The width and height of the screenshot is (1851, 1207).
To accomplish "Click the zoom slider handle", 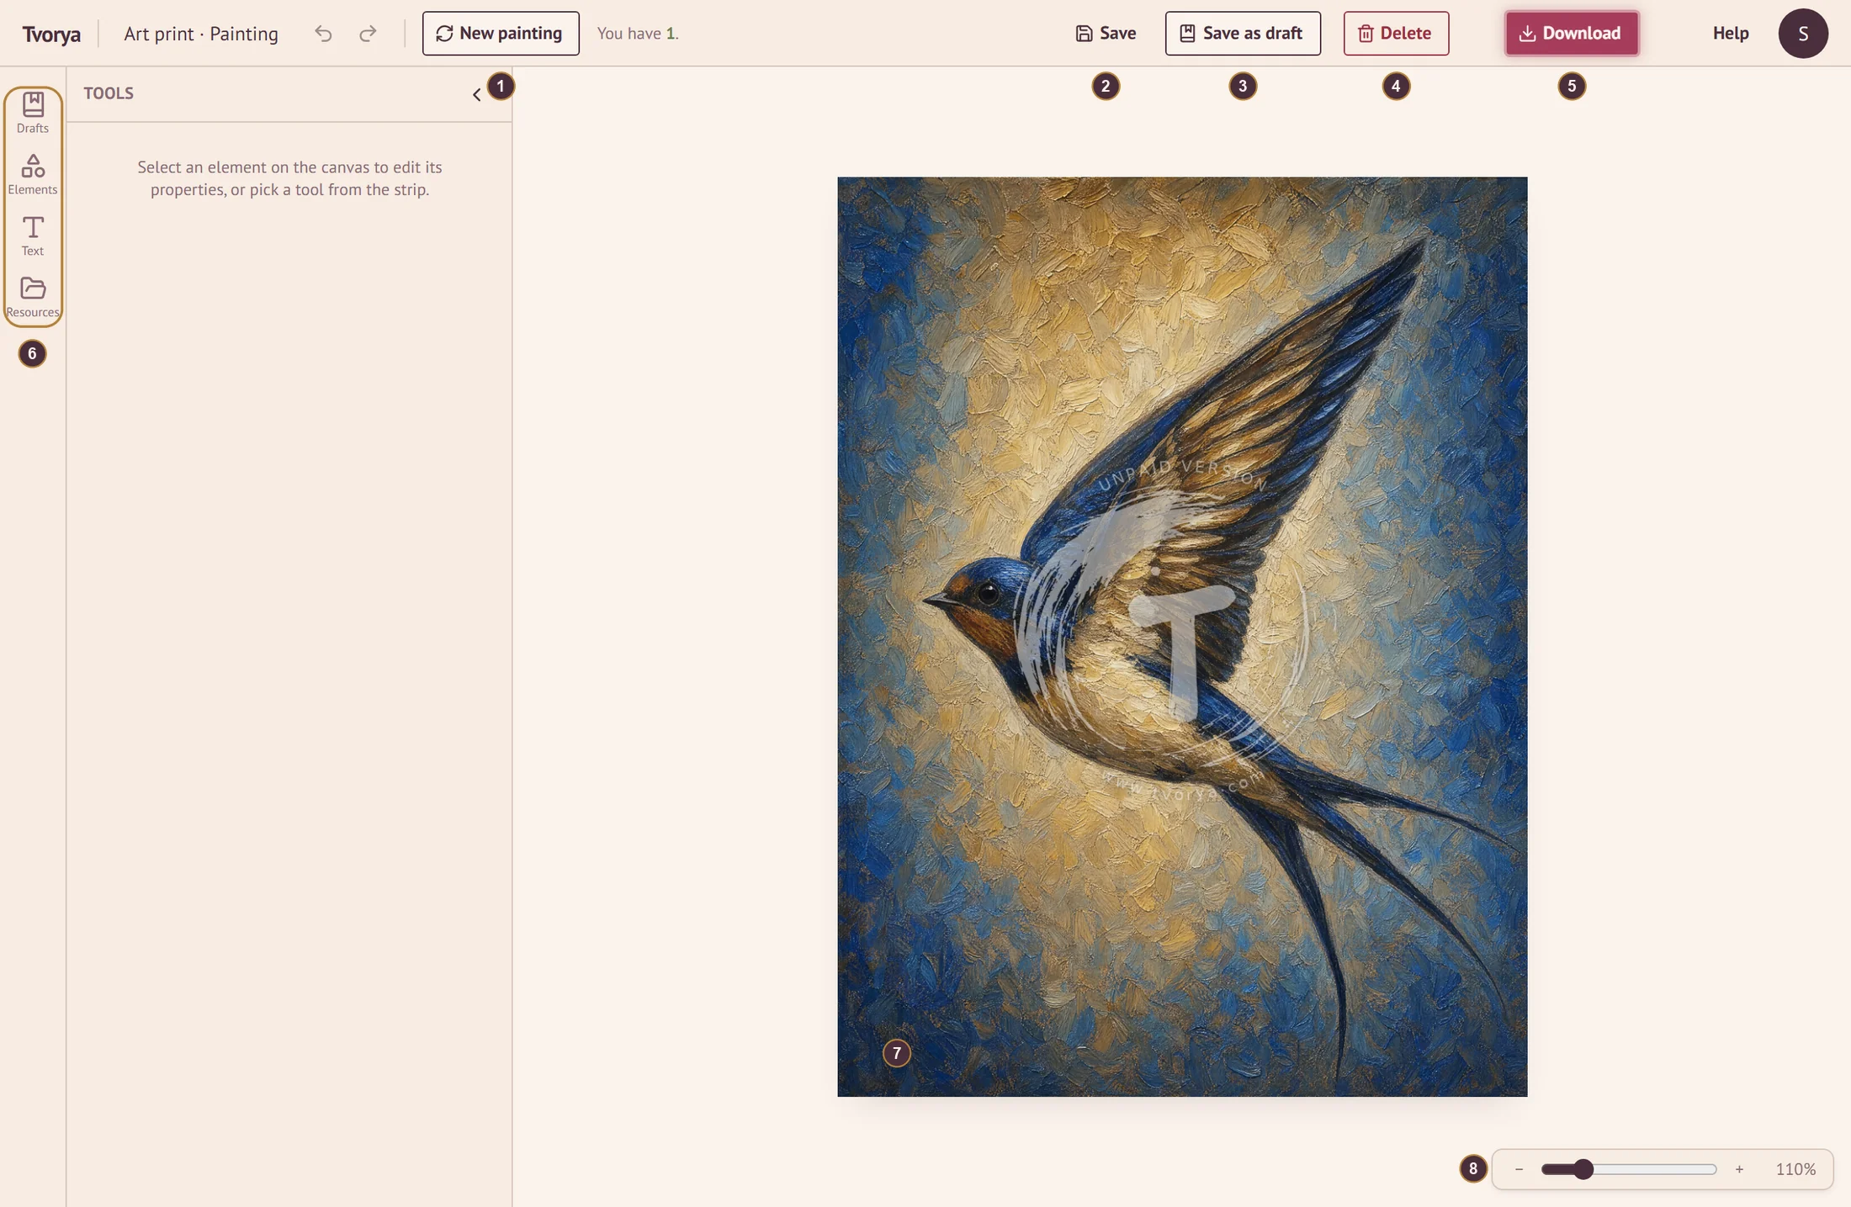I will click(1583, 1169).
